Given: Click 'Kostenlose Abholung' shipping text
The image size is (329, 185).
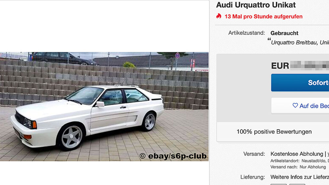Looking at the screenshot, I should coord(297,154).
